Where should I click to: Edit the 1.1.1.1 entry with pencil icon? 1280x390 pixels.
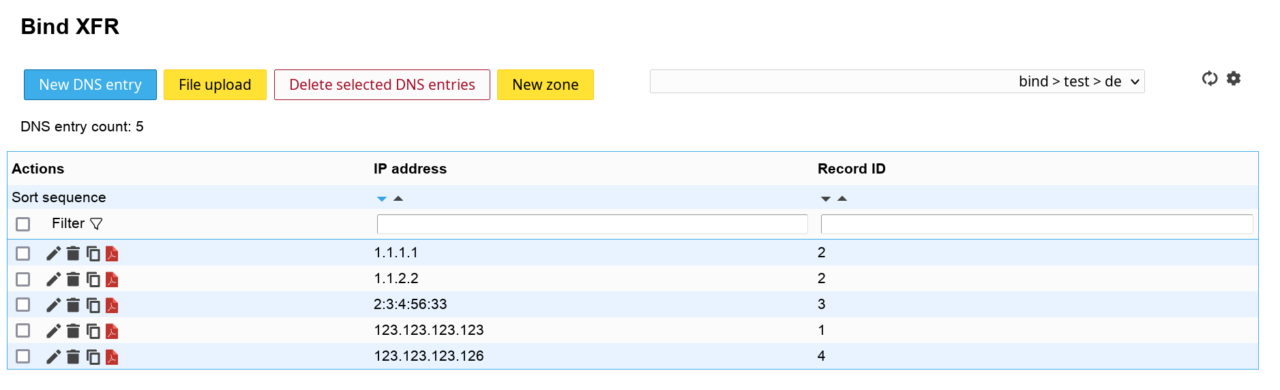(53, 254)
